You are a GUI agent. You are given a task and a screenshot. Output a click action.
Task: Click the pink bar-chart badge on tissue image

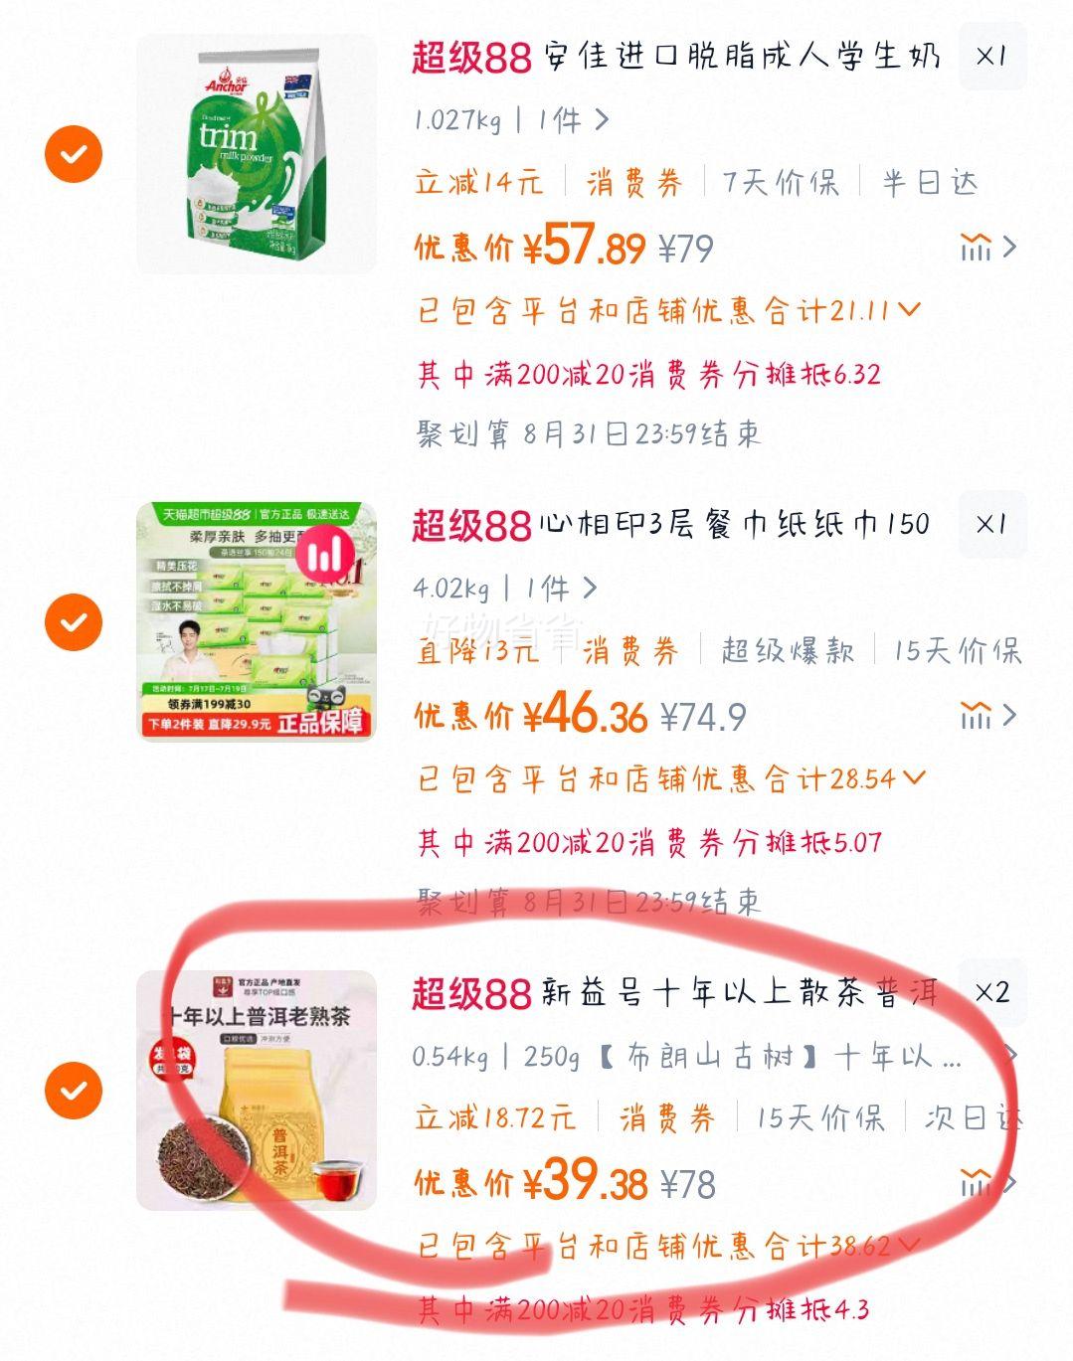click(x=323, y=553)
